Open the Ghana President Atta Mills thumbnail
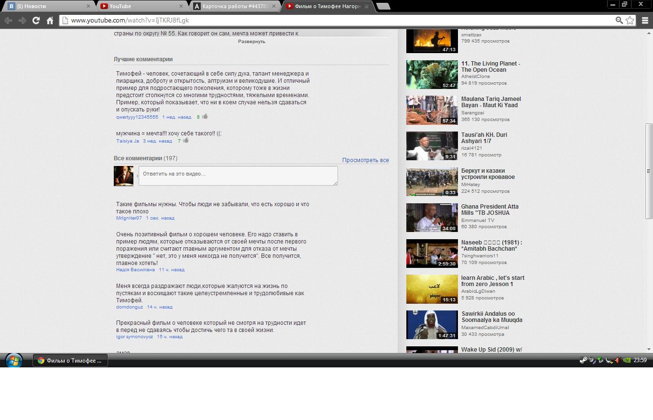 432,218
